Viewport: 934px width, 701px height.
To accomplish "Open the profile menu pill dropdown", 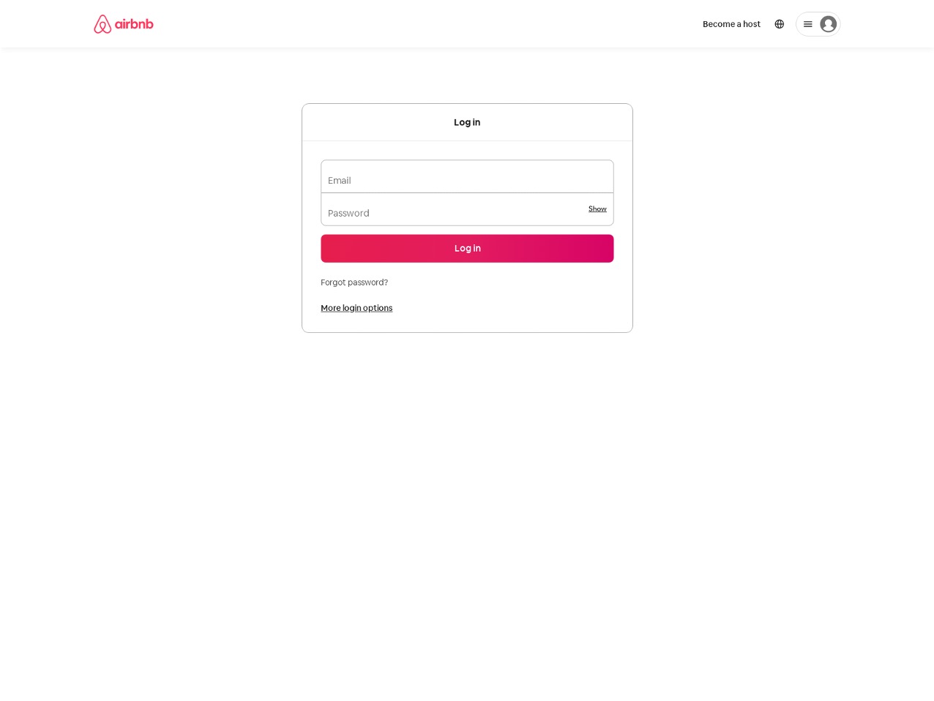I will click(818, 24).
